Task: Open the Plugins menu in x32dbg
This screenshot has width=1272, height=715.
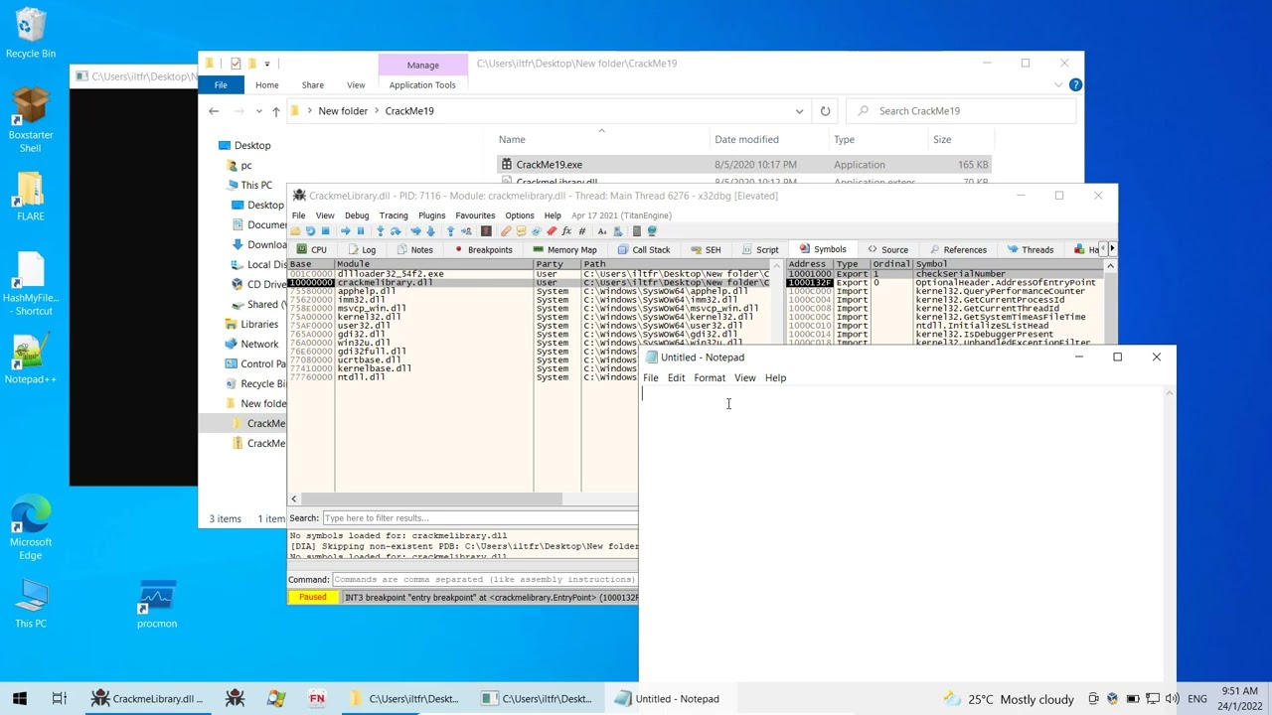Action: click(432, 215)
